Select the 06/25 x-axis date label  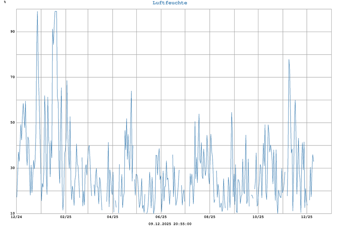tap(161, 217)
